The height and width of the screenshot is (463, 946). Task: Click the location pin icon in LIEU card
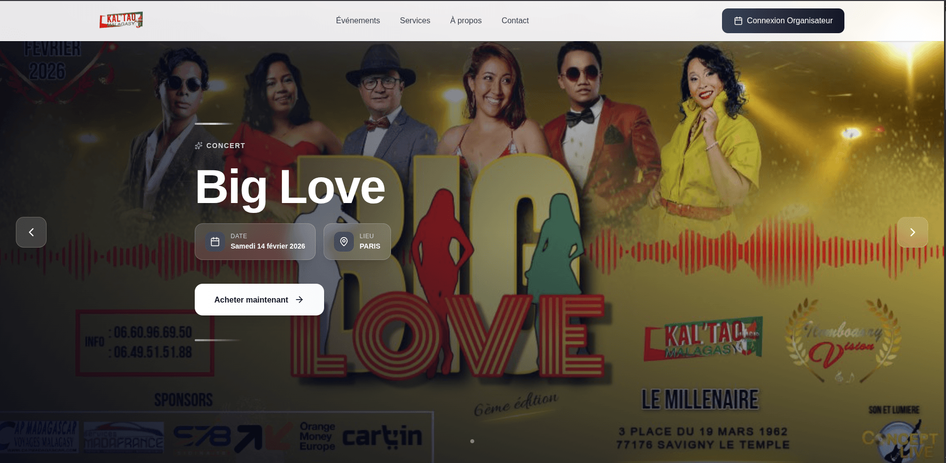pos(344,242)
